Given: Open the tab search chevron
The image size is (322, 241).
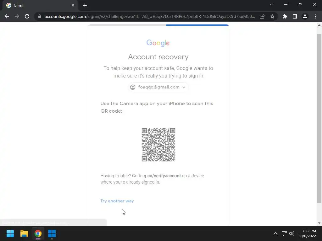Looking at the screenshot, I should click(x=271, y=4).
